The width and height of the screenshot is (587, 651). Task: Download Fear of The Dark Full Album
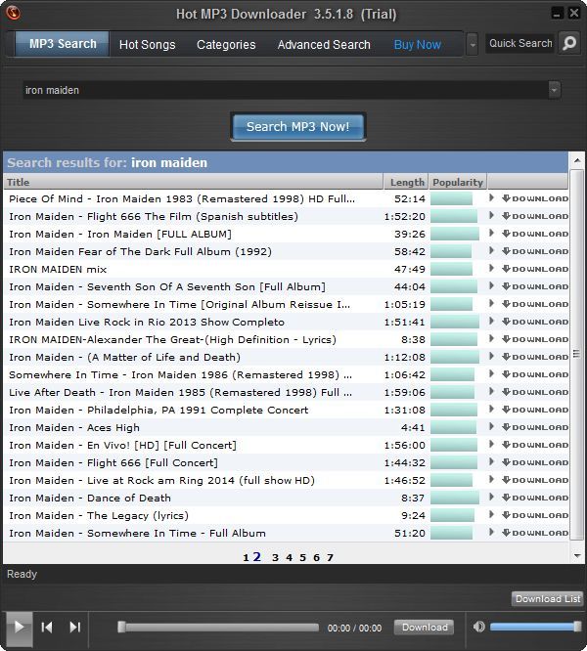click(x=534, y=251)
